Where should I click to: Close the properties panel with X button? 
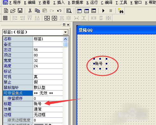(68, 25)
